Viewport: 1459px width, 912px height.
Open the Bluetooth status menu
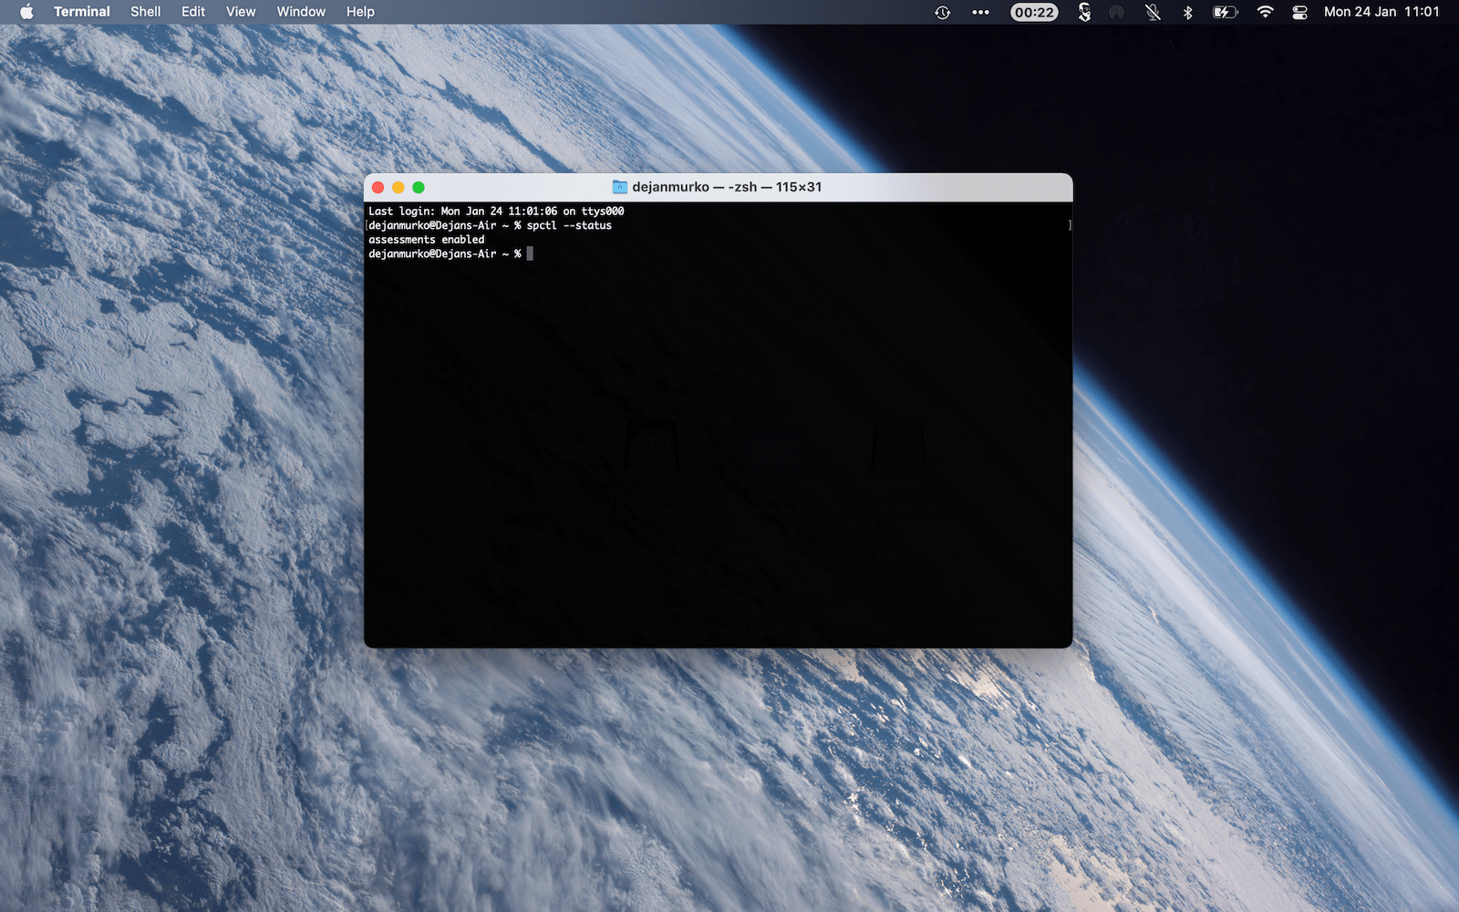point(1187,12)
